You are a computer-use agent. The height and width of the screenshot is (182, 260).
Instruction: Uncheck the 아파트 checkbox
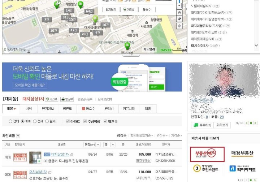[x=68, y=121]
